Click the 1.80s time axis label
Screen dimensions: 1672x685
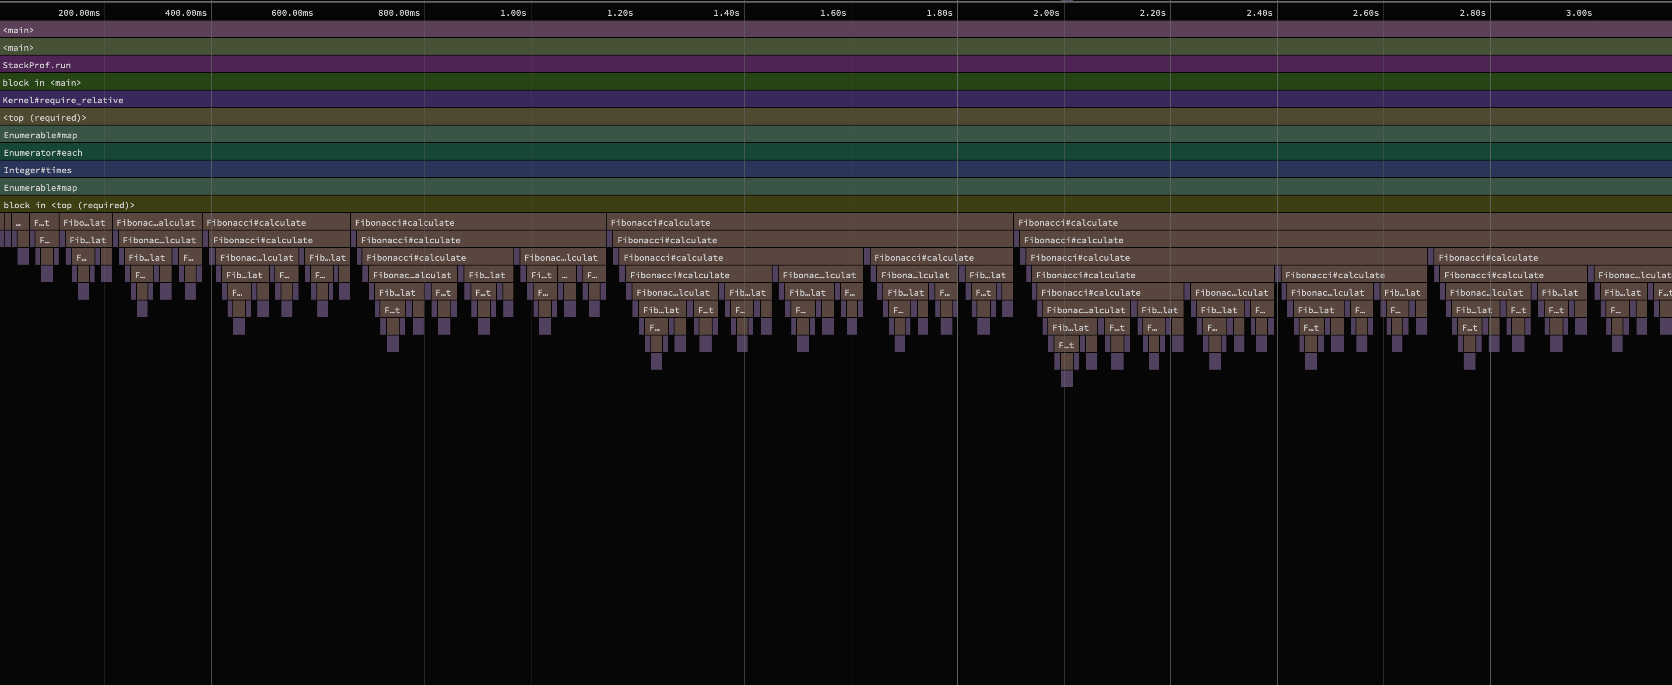coord(939,12)
